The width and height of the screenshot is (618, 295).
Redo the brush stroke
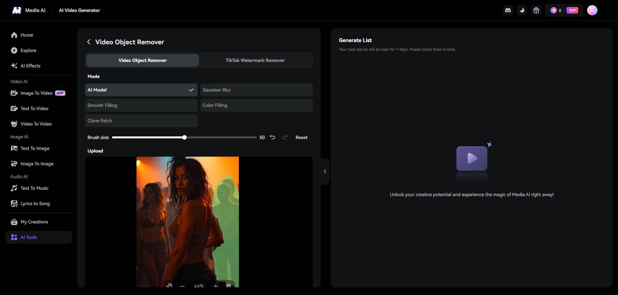click(285, 137)
